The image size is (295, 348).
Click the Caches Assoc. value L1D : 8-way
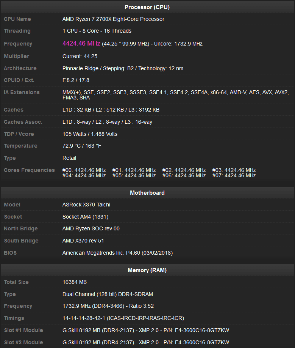[107, 122]
